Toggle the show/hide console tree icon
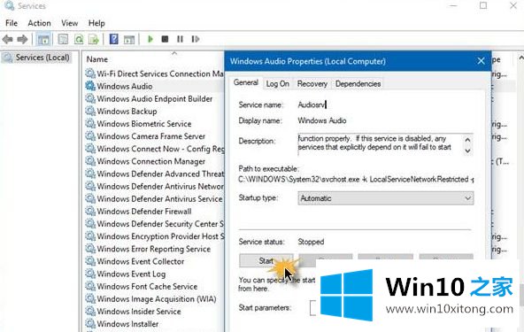Screen dimensions: 524x332 coord(43,40)
